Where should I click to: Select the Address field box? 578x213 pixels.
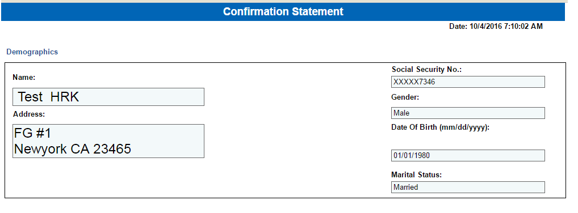point(108,141)
